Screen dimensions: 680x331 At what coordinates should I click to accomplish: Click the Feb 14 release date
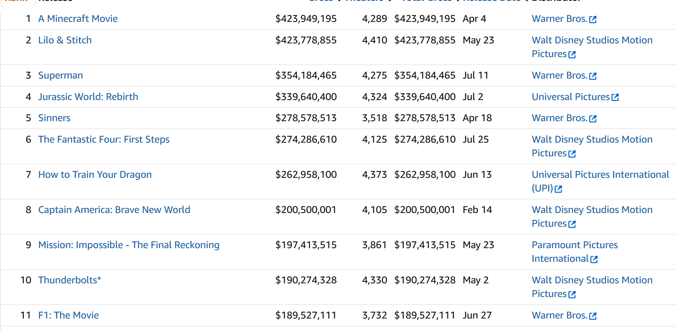click(x=477, y=210)
